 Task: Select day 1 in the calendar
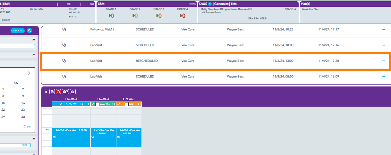pyautogui.click(x=3, y=89)
